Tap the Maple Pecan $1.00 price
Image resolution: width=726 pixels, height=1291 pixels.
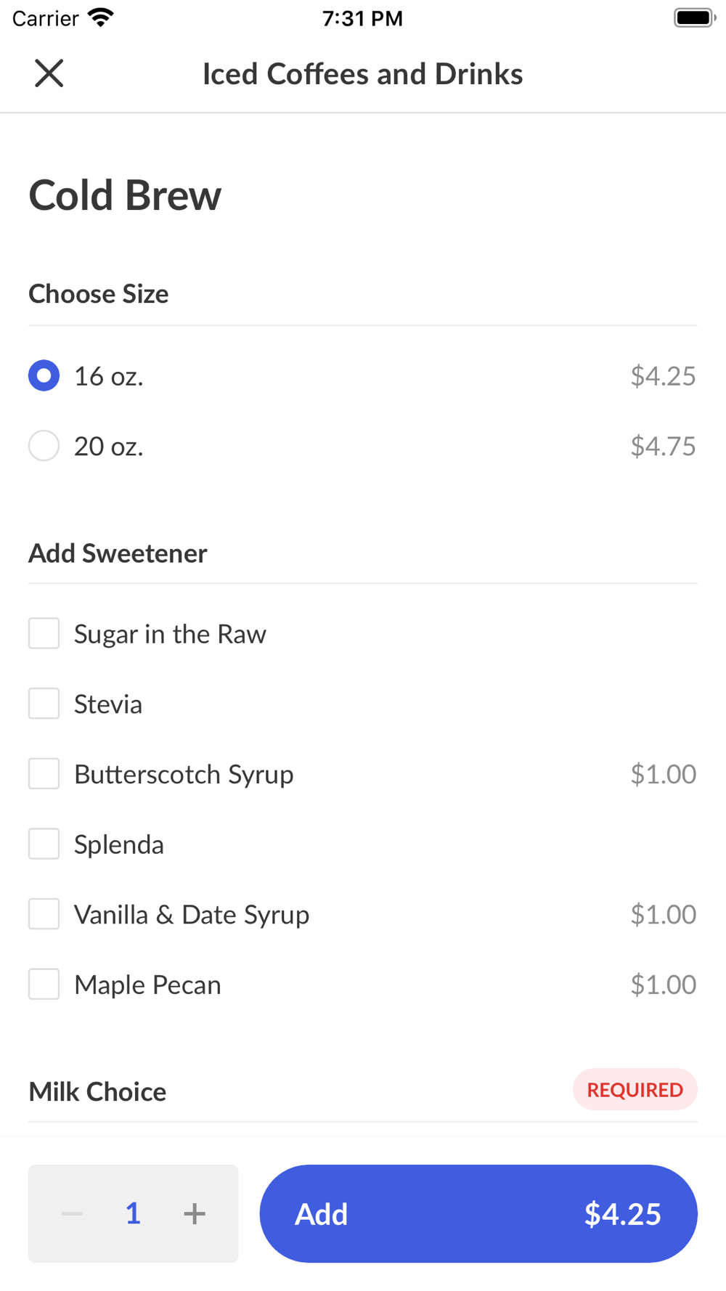click(x=662, y=985)
